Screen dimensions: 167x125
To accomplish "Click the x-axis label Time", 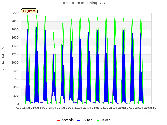I will [148, 112].
